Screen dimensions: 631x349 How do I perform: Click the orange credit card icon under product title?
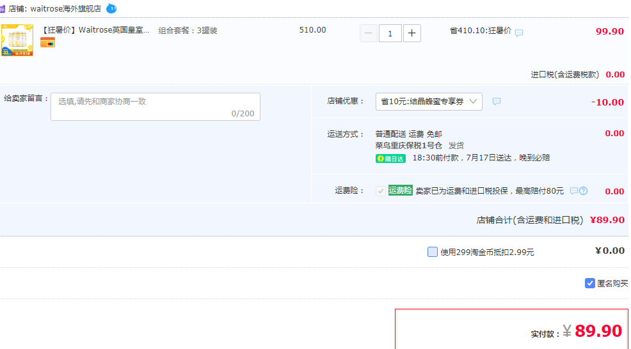[x=47, y=42]
